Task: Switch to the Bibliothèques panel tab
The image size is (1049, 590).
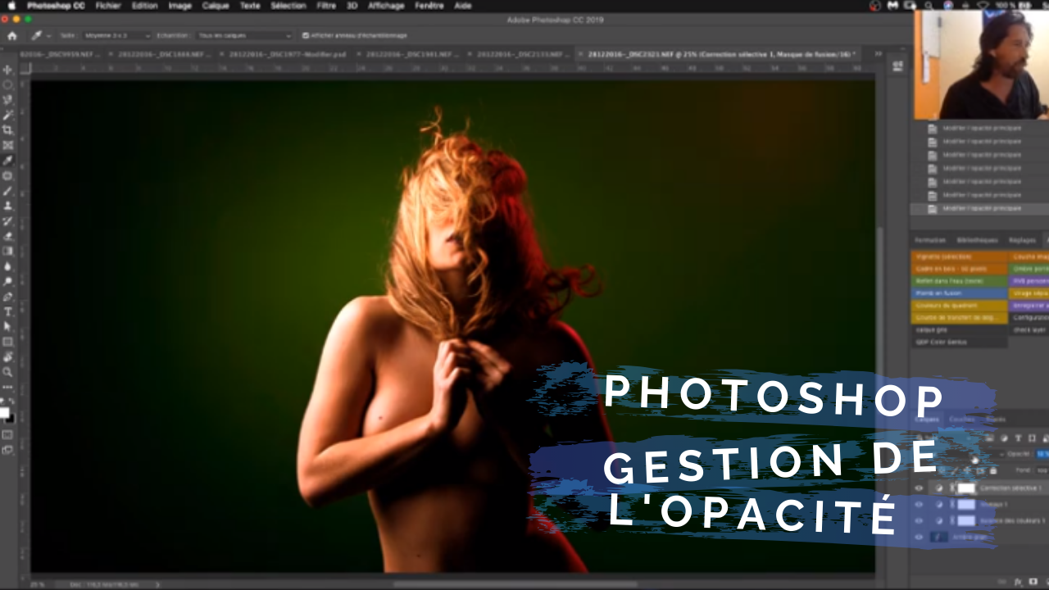Action: pyautogui.click(x=977, y=240)
